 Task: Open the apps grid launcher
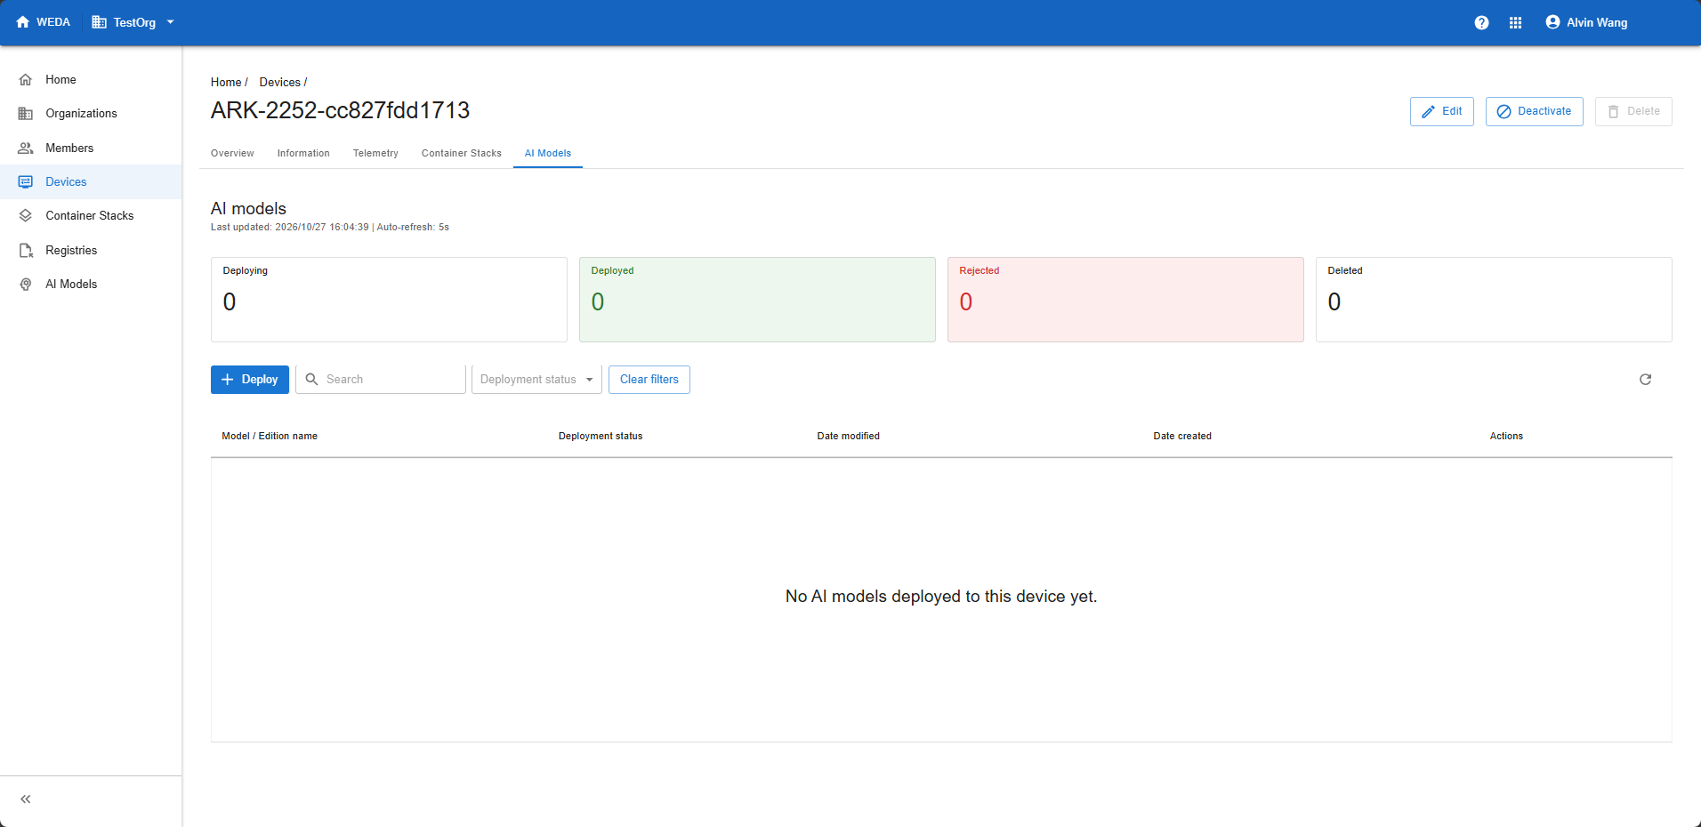(1516, 22)
